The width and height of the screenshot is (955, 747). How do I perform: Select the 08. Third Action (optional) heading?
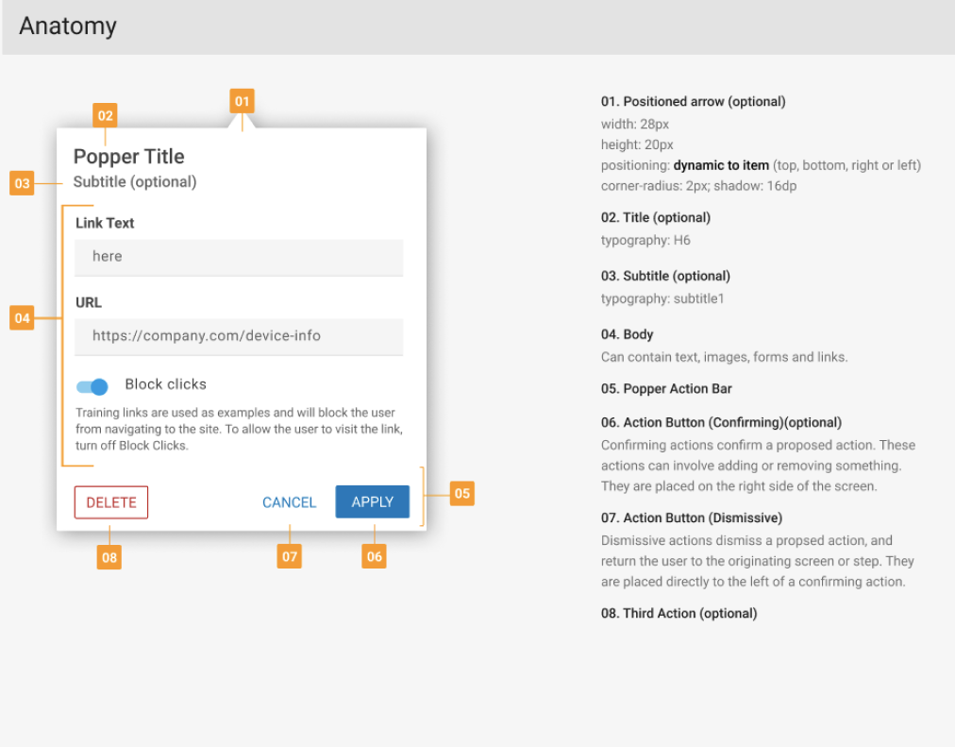(x=679, y=614)
